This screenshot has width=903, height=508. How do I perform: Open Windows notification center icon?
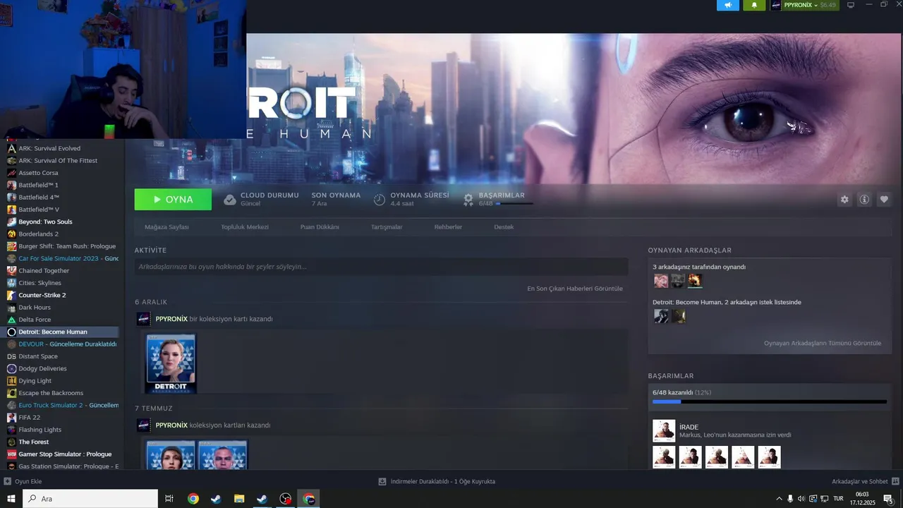(888, 499)
